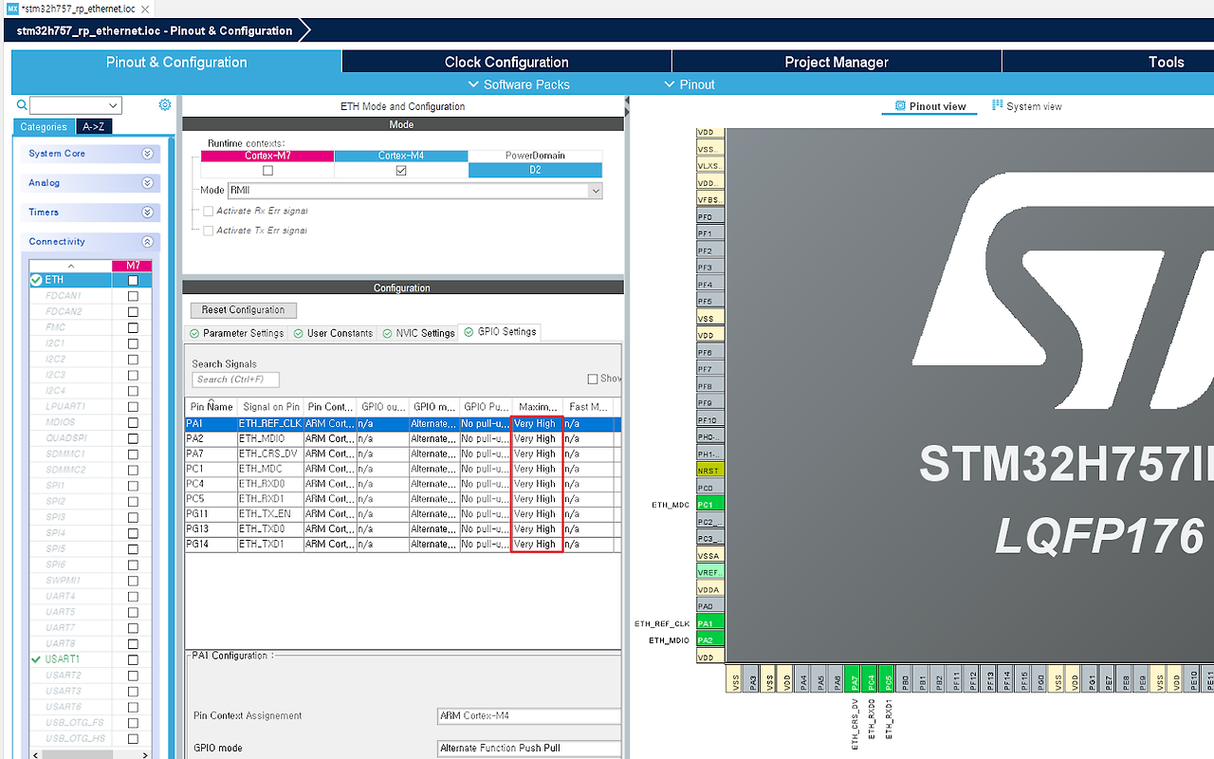Click the Reset Configuration button
Screen dimensions: 1214x759
tap(244, 310)
